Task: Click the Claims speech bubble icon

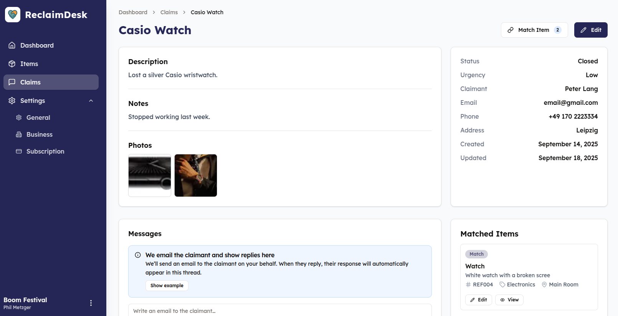Action: (x=12, y=82)
